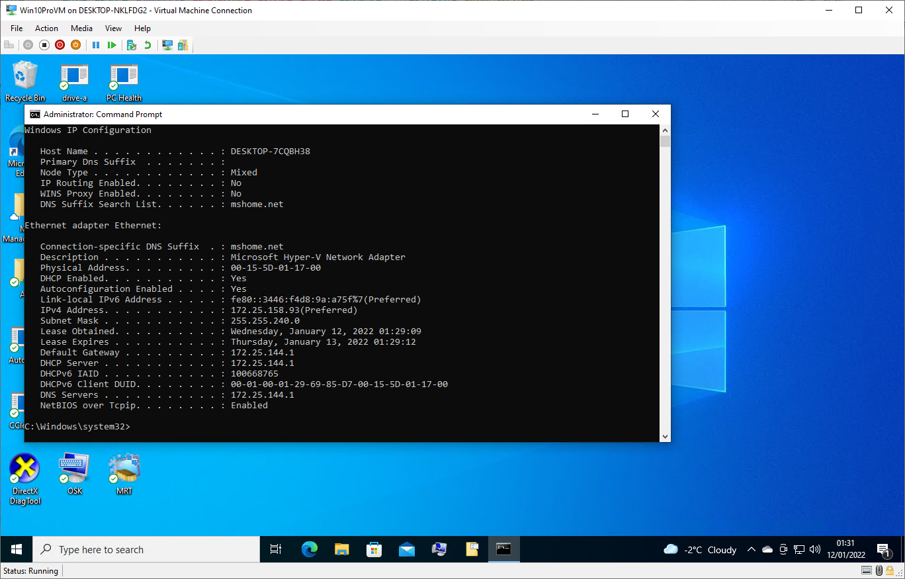Image resolution: width=905 pixels, height=579 pixels.
Task: Click the green Reset/resume play icon
Action: pyautogui.click(x=112, y=45)
